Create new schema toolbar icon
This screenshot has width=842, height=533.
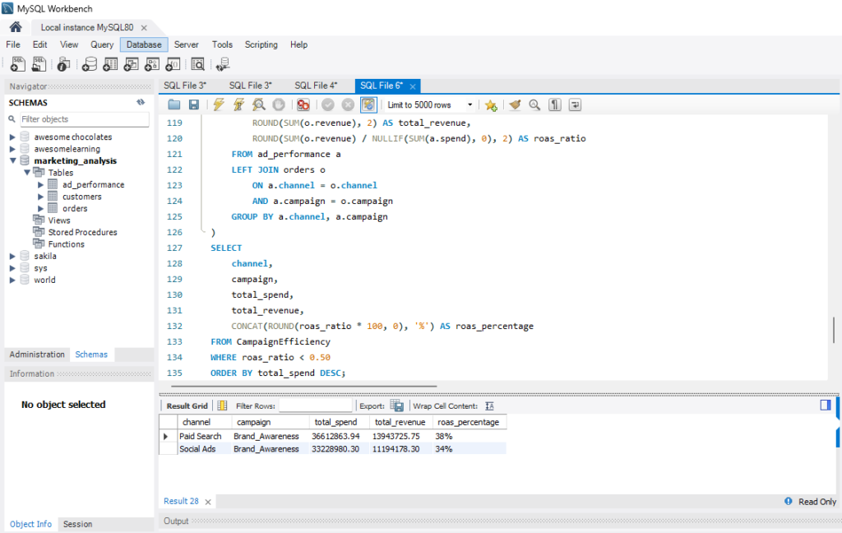[89, 64]
